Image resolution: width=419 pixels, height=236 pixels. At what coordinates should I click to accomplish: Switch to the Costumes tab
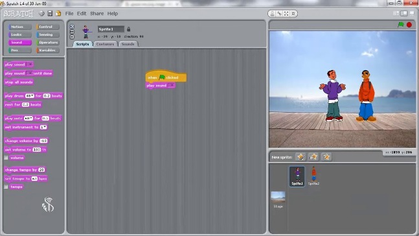click(x=106, y=44)
